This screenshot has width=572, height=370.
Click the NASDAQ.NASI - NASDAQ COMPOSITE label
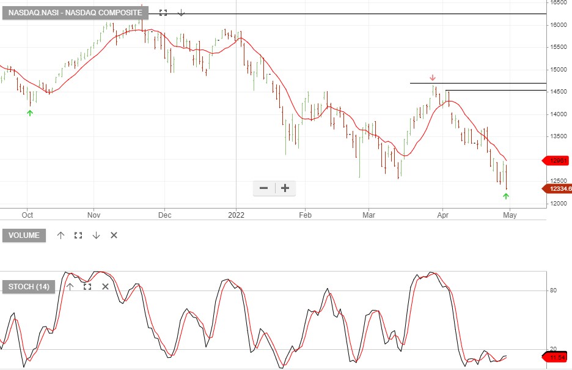(x=75, y=13)
